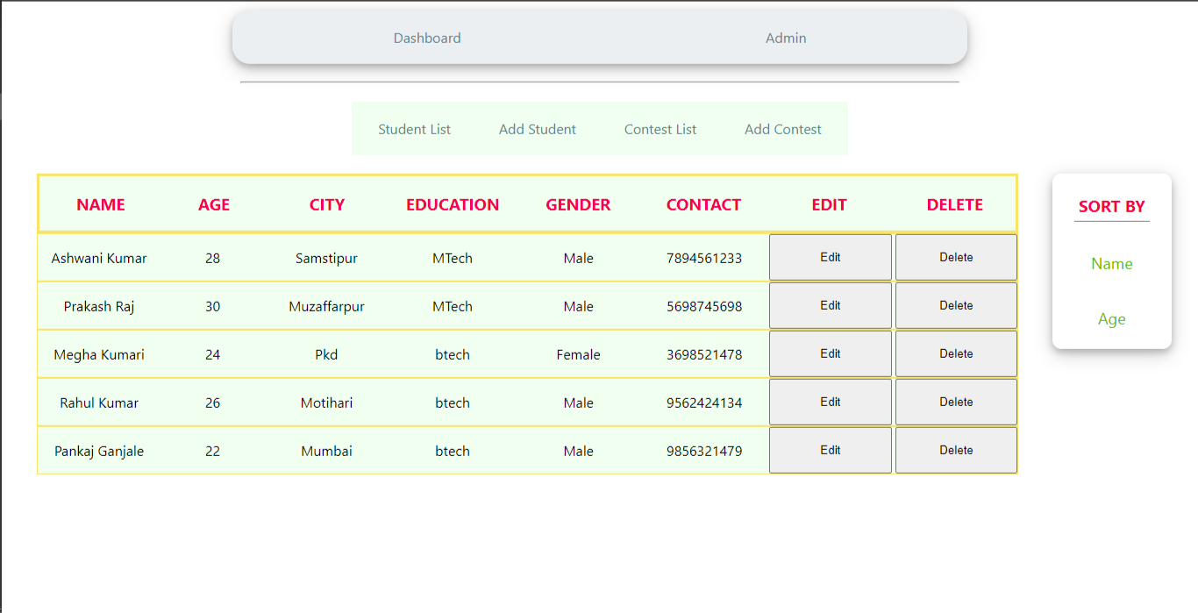The image size is (1198, 613).
Task: Click the AGE column header
Action: pyautogui.click(x=213, y=204)
